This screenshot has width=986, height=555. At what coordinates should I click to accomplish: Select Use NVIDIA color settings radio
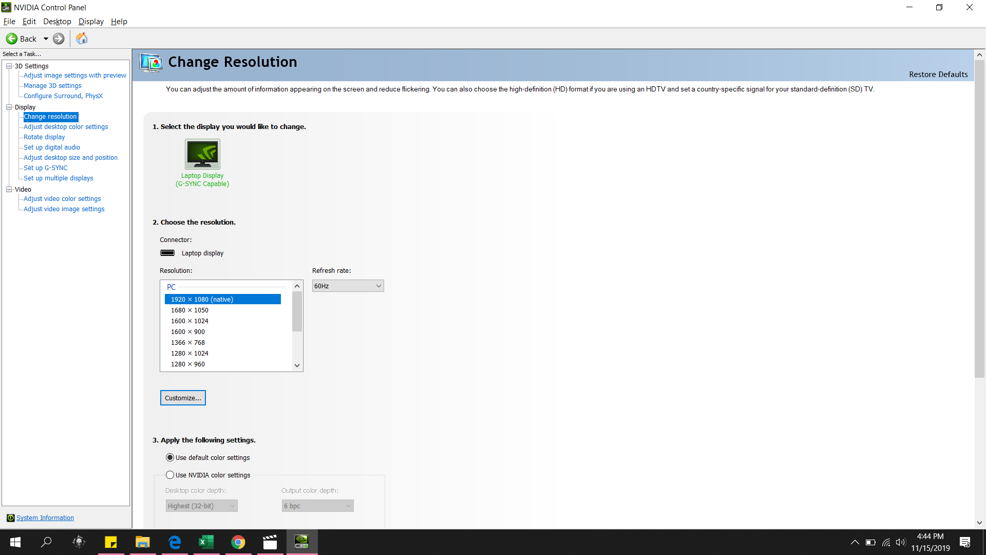pos(170,475)
